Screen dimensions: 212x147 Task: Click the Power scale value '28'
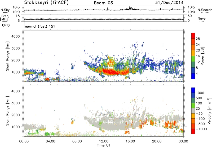pyautogui.click(x=198, y=39)
